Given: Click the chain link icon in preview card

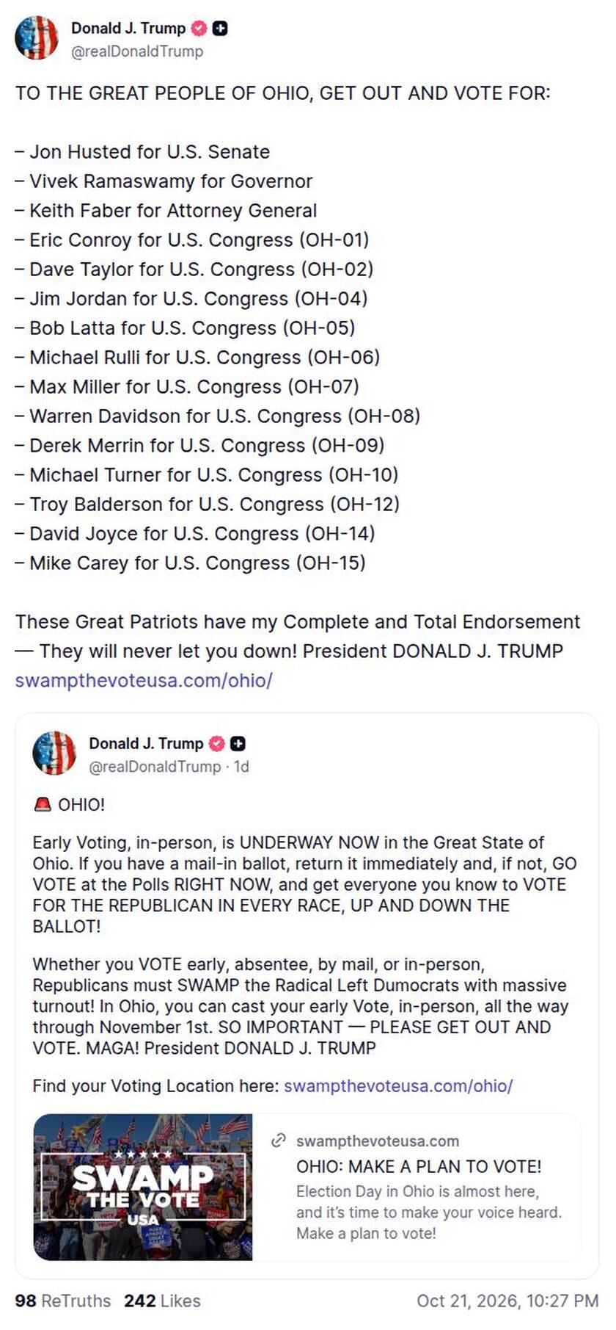Looking at the screenshot, I should (279, 1141).
